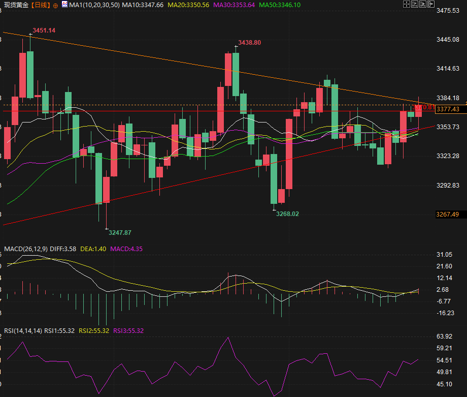The image size is (467, 397).
Task: Click the 3323.28 price axis label
Action: click(448, 156)
